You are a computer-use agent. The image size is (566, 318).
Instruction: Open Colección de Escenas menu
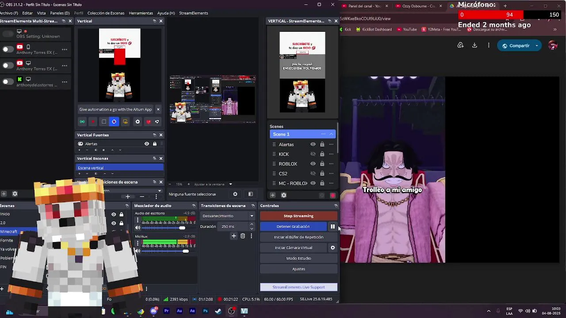(x=106, y=13)
